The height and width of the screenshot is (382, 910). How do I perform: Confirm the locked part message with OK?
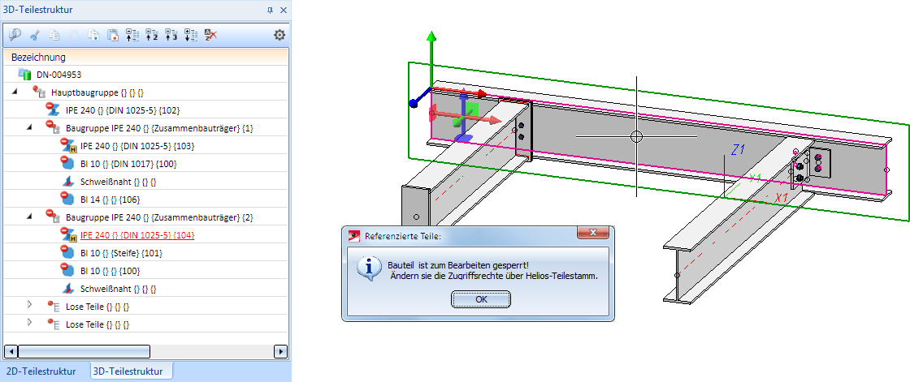pos(481,299)
